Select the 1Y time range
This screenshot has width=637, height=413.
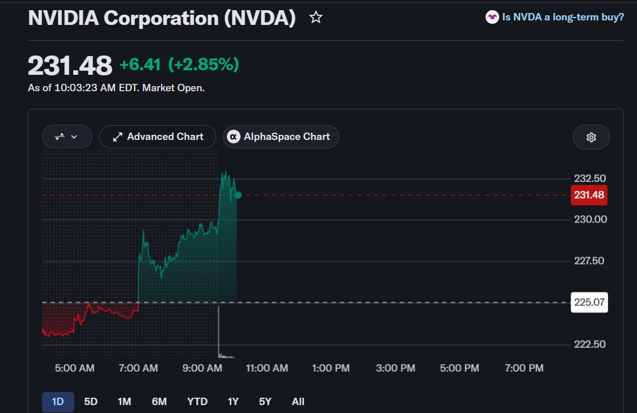coord(233,402)
